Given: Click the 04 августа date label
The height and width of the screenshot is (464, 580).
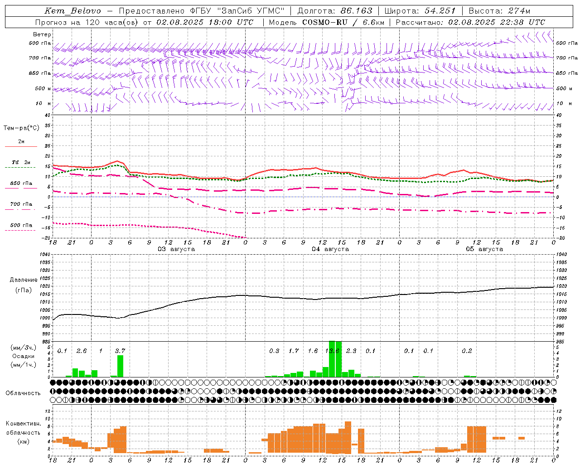Looking at the screenshot, I should pyautogui.click(x=330, y=249).
